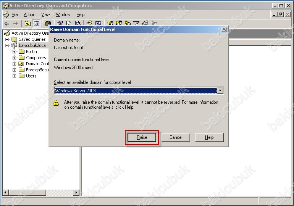Open the View menu
The width and height of the screenshot is (294, 206).
(45, 14)
